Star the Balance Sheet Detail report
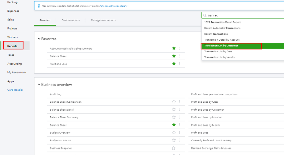The image size is (284, 155). (x=174, y=109)
